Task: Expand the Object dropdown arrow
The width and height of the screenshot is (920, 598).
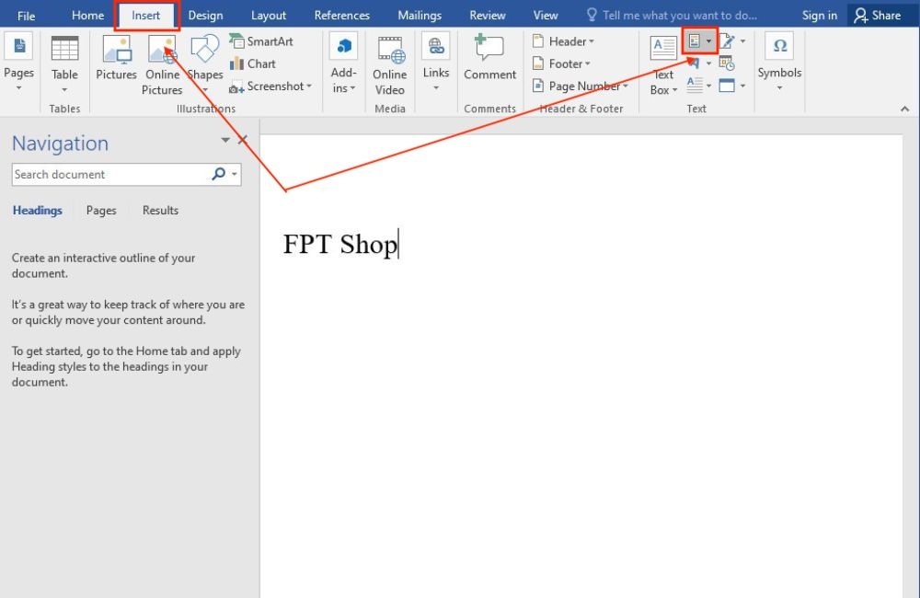Action: (742, 86)
